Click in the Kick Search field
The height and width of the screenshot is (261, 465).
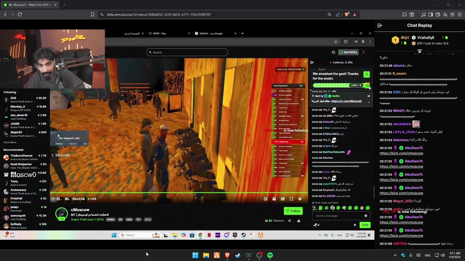(187, 52)
